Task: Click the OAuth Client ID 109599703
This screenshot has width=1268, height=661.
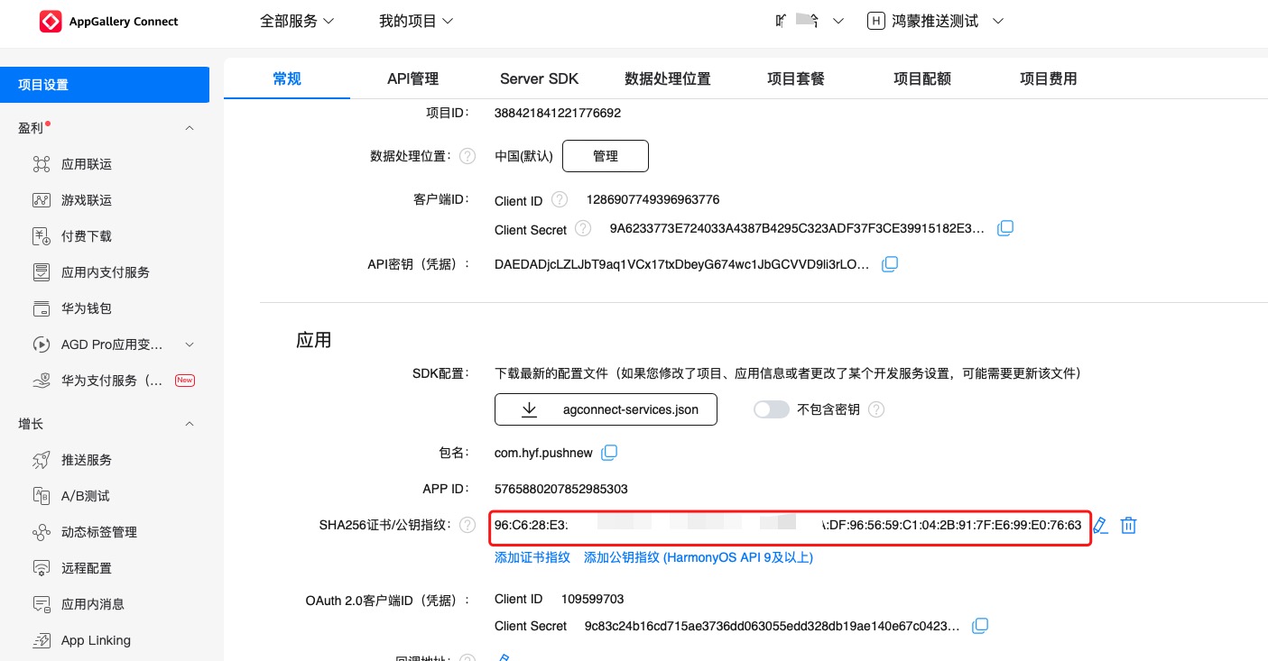Action: (592, 599)
